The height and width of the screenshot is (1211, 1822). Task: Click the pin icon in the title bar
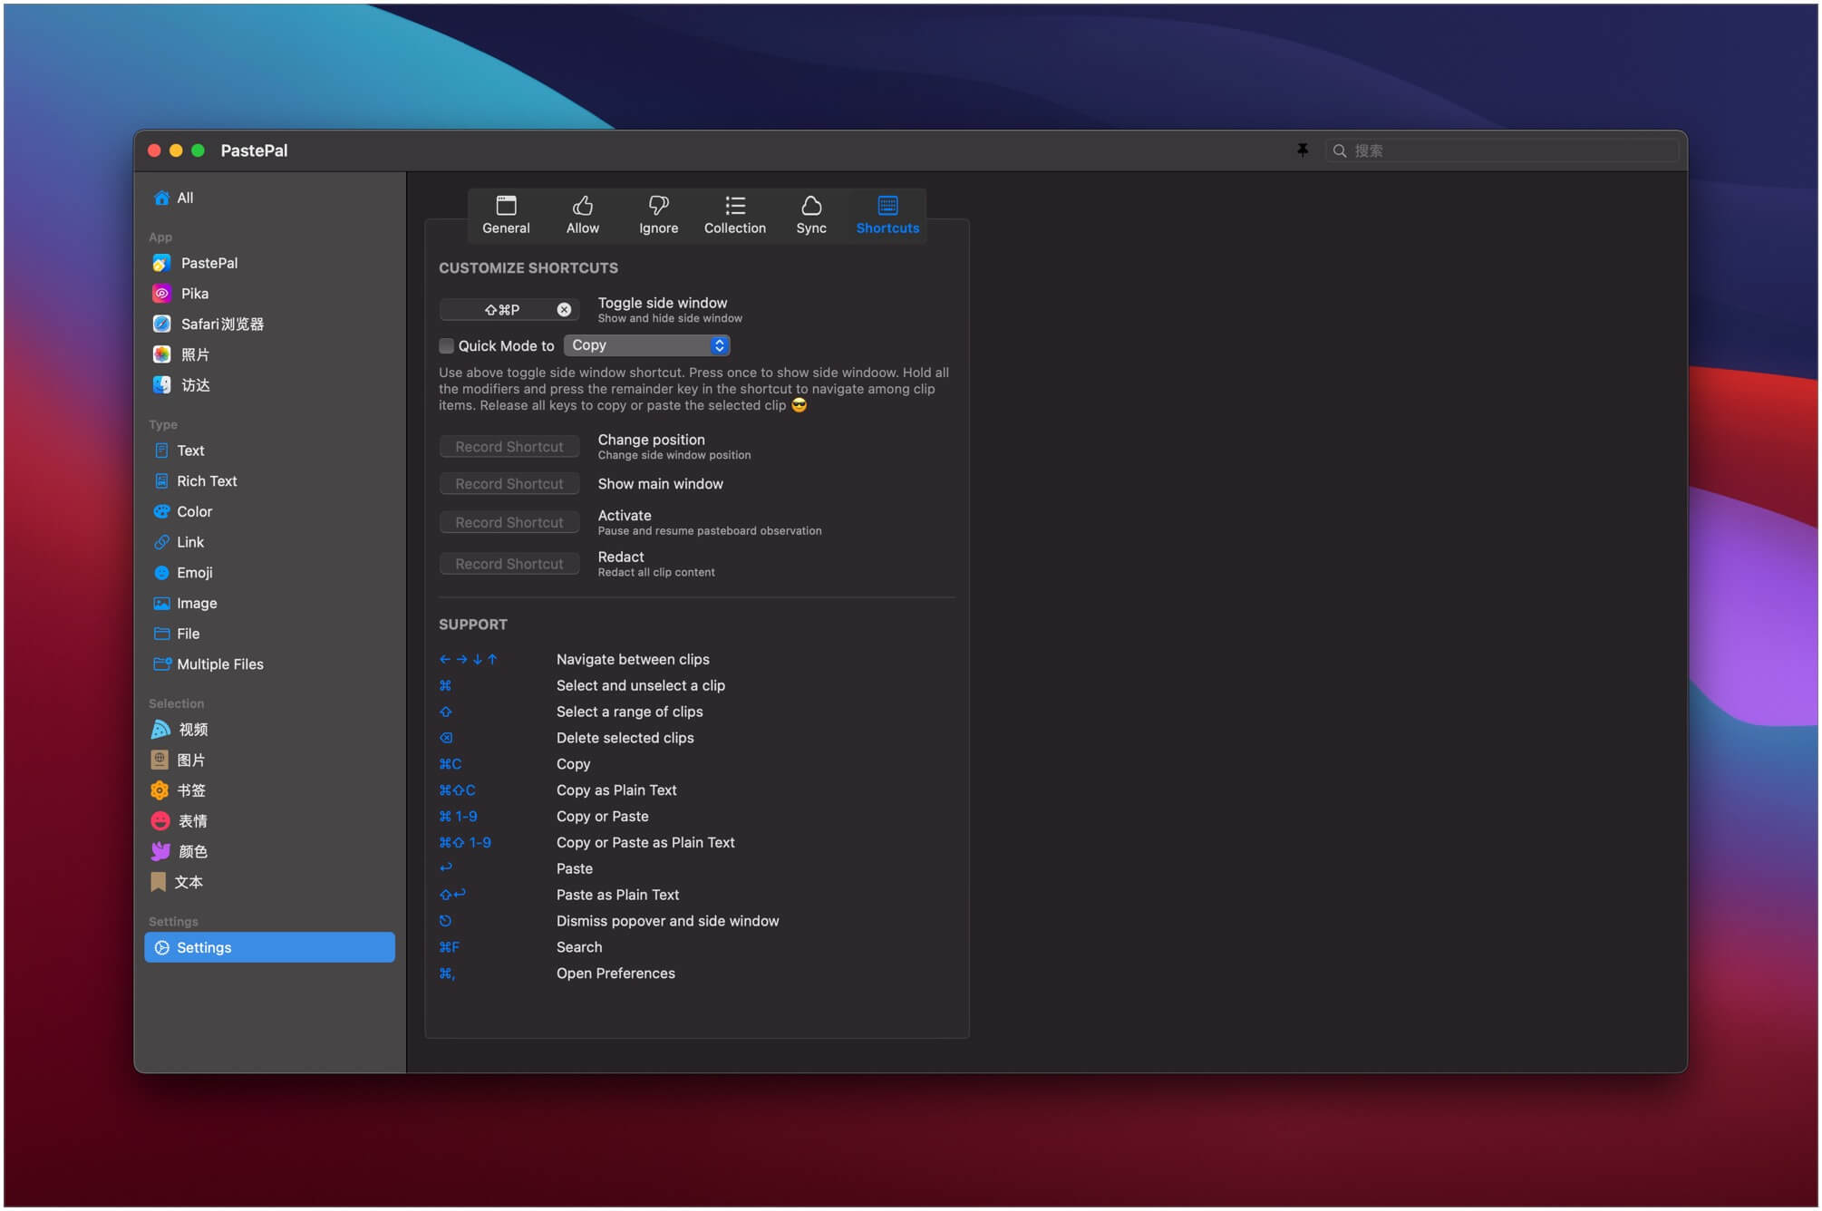coord(1302,150)
